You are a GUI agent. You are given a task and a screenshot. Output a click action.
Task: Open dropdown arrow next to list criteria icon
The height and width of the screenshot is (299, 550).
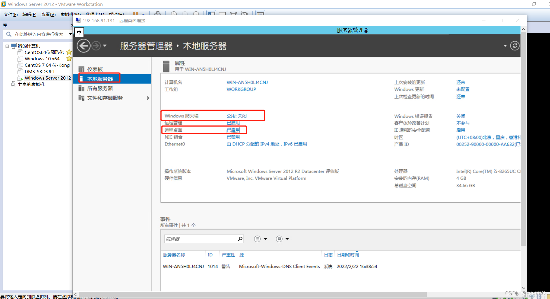coord(265,239)
